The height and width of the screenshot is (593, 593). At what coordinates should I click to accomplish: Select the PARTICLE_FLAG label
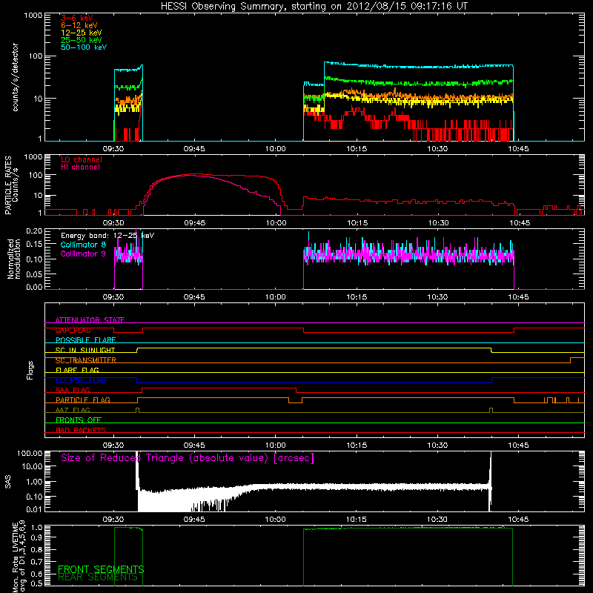[x=83, y=400]
